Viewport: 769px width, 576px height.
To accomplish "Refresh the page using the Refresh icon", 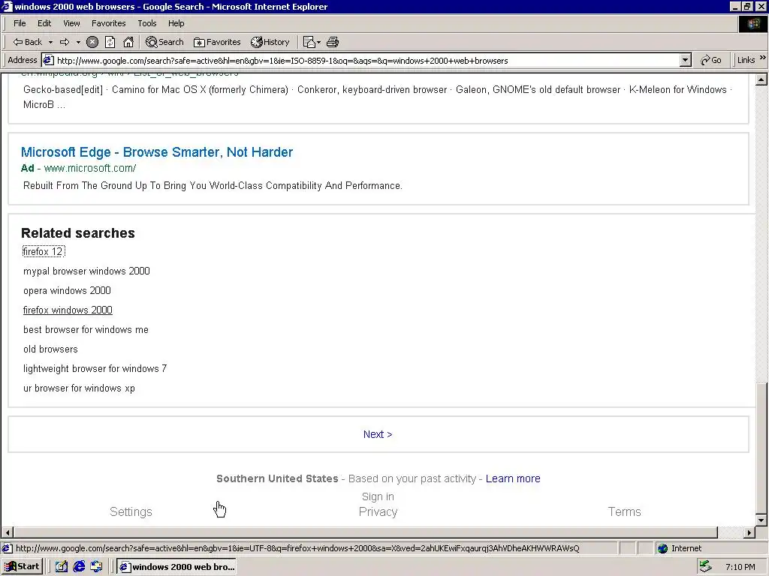I will coord(110,42).
